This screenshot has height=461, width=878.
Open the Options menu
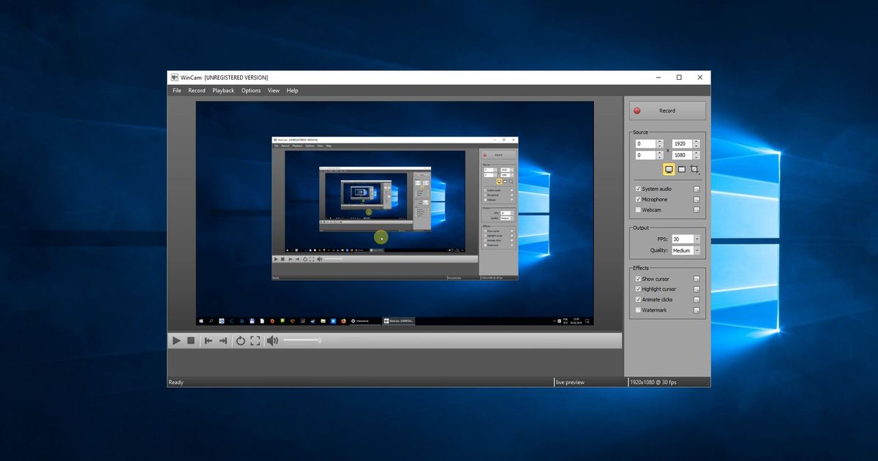251,90
